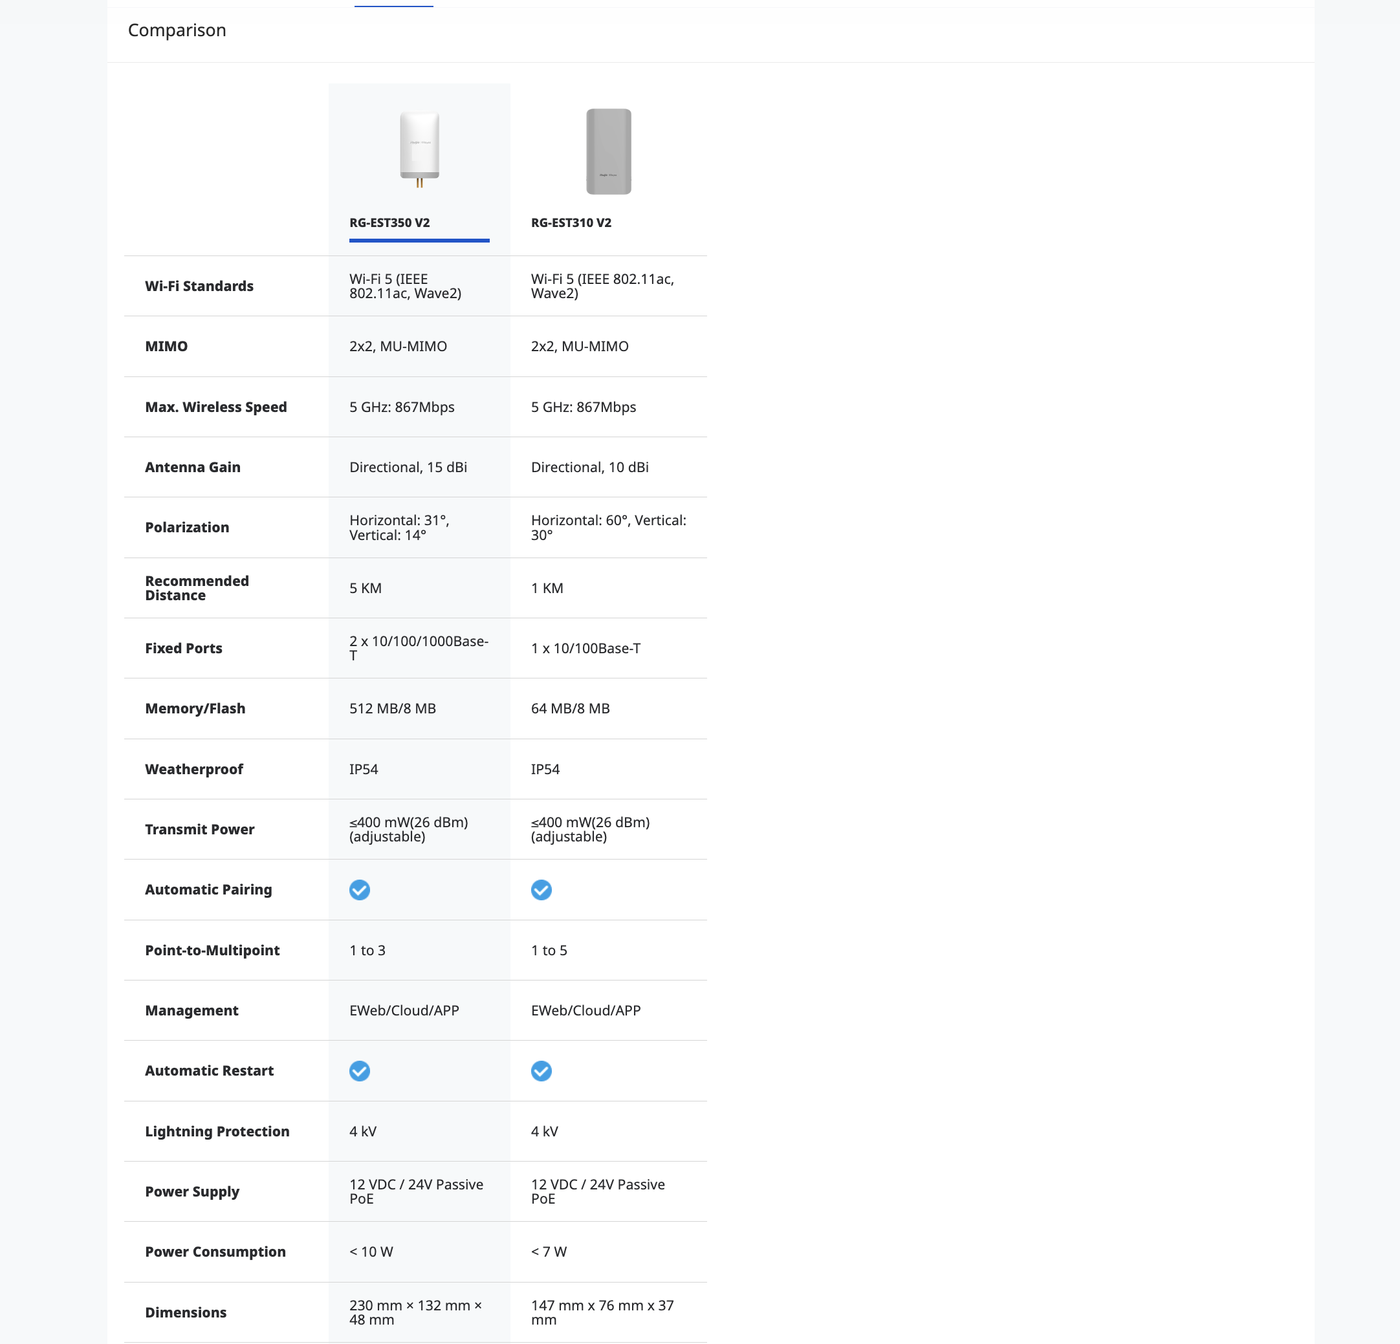Click the 512 MB/8 MB memory value
The height and width of the screenshot is (1344, 1400).
pyautogui.click(x=393, y=708)
